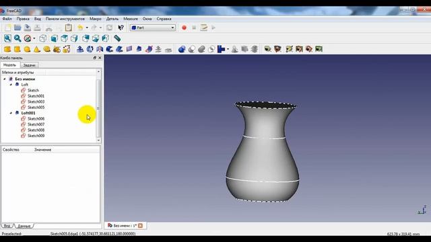Click the Measure Angular icon
This screenshot has width=431, height=242.
point(277,49)
